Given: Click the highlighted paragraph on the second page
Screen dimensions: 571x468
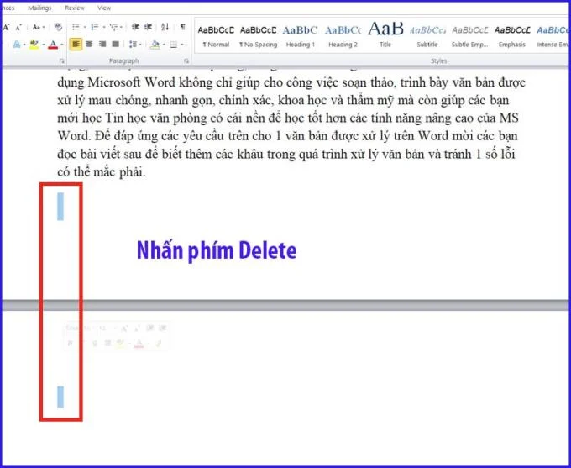Looking at the screenshot, I should (60, 397).
